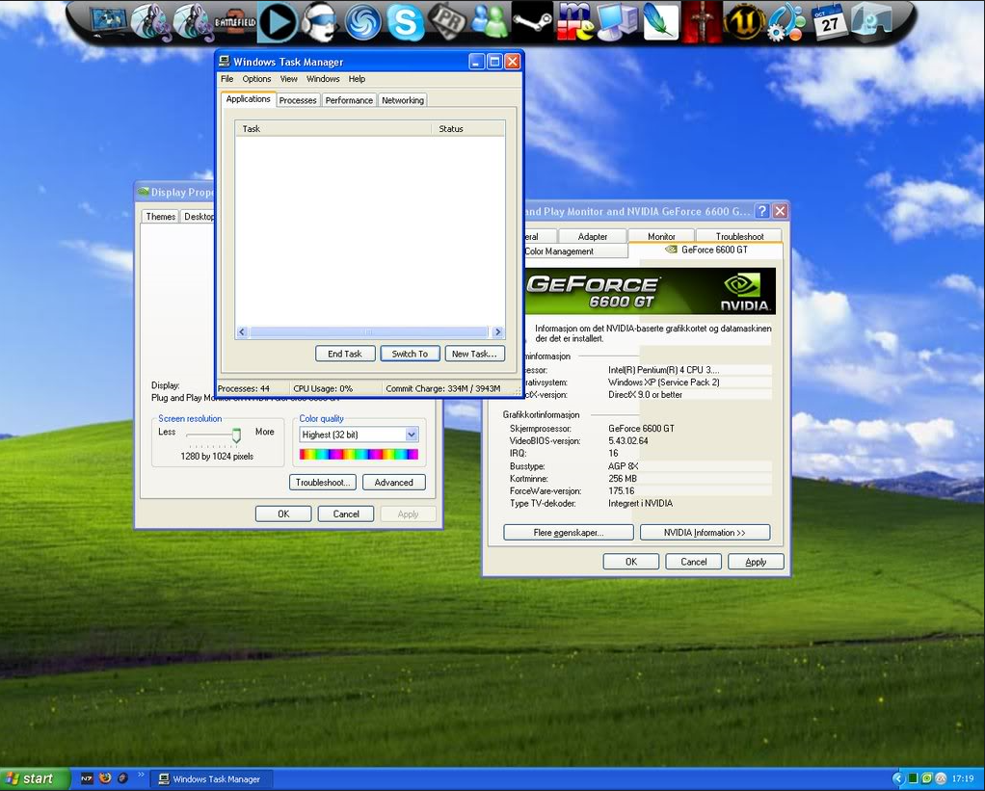Open the blue play button media player

pos(278,22)
